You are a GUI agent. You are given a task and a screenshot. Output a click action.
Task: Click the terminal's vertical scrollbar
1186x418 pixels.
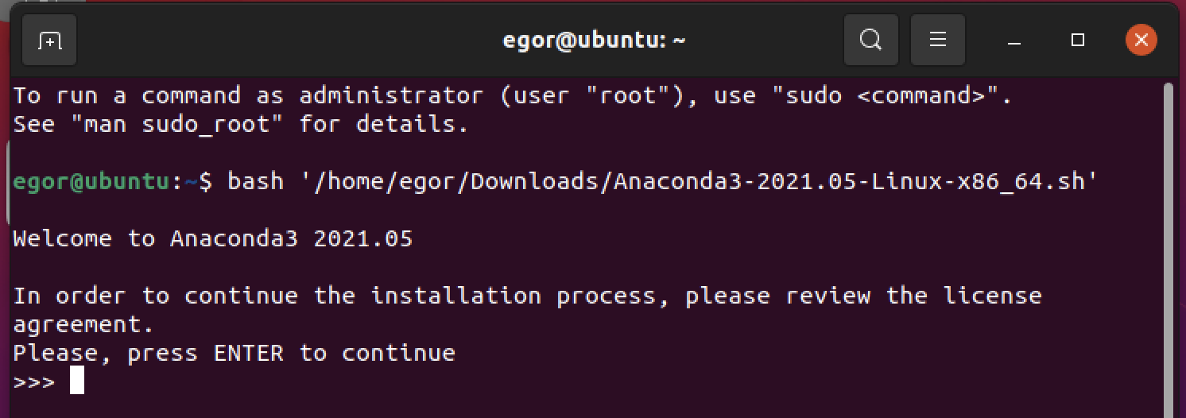(1169, 238)
